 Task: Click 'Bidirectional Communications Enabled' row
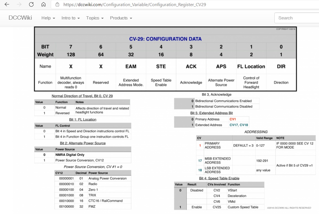tap(217, 101)
